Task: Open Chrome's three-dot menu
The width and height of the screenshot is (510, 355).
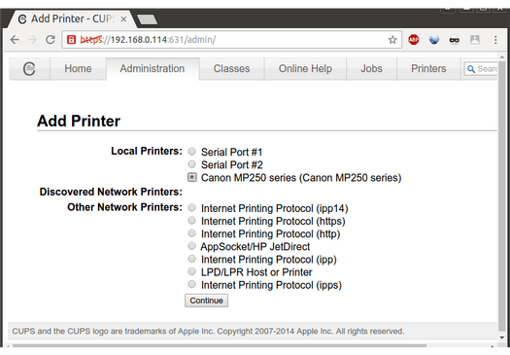Action: [495, 40]
